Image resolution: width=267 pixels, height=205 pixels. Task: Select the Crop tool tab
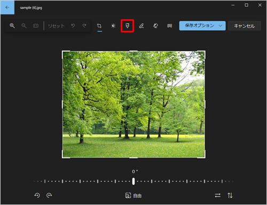(99, 26)
